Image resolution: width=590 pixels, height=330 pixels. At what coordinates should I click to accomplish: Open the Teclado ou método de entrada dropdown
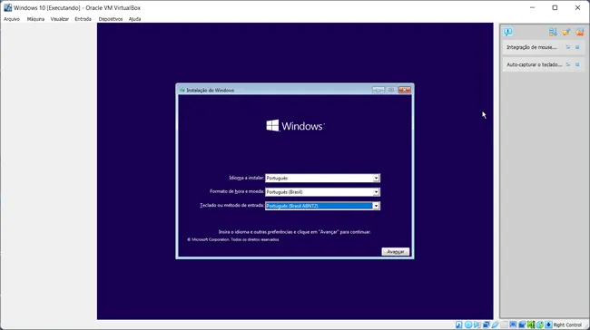coord(376,206)
